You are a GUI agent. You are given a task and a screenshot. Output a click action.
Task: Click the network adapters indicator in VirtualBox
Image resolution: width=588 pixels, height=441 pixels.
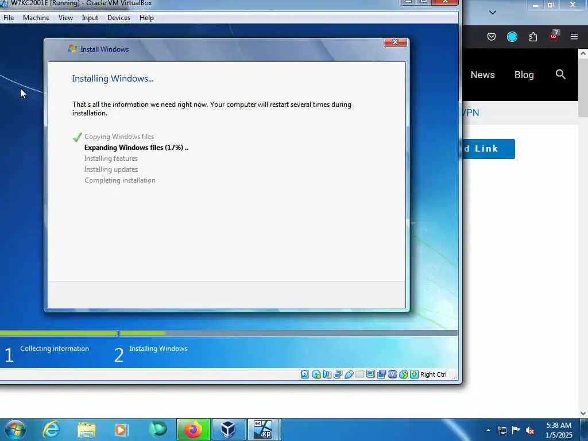click(338, 374)
